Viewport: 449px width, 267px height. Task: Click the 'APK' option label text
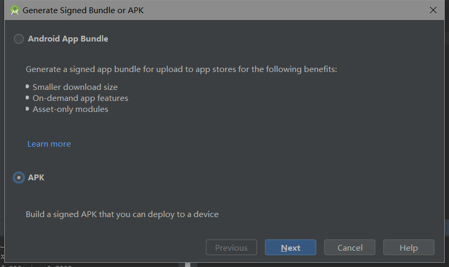36,178
